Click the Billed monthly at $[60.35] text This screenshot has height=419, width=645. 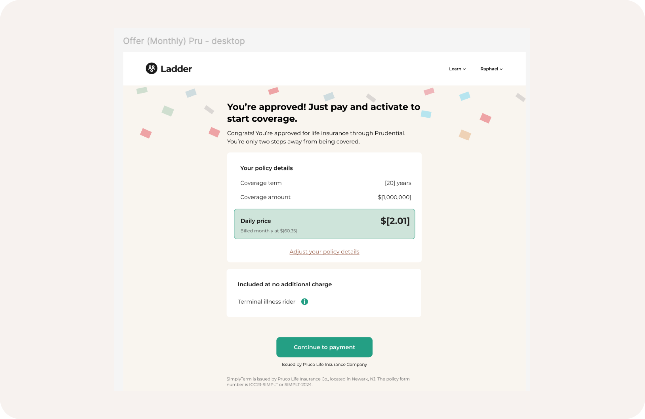pyautogui.click(x=269, y=231)
